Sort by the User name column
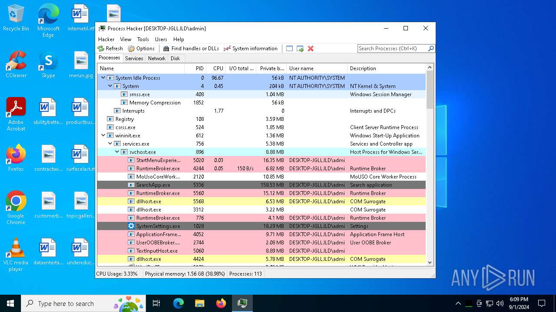Image resolution: width=556 pixels, height=312 pixels. (x=317, y=68)
